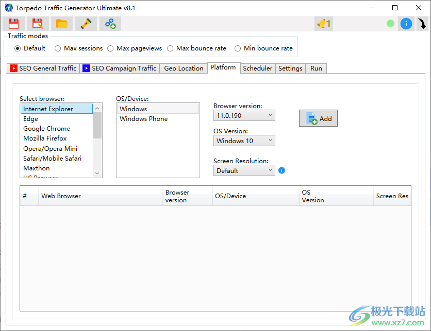The height and width of the screenshot is (331, 431).
Task: Click the Save As floppy with pencil icon
Action: (x=38, y=24)
